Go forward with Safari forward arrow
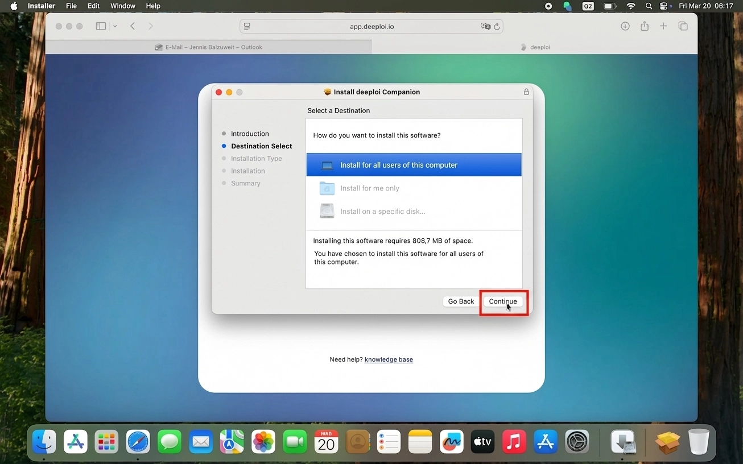 [151, 26]
